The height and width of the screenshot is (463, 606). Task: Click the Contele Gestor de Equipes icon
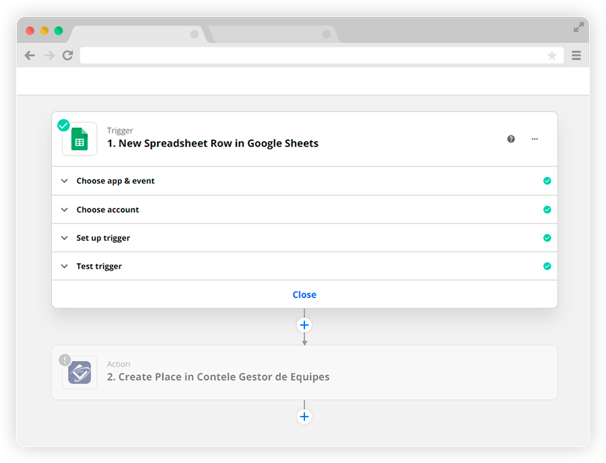pos(79,372)
